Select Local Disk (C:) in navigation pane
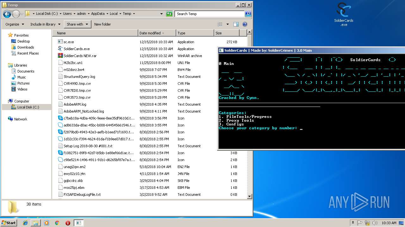Viewport: 405px width, 227px height. click(27, 107)
